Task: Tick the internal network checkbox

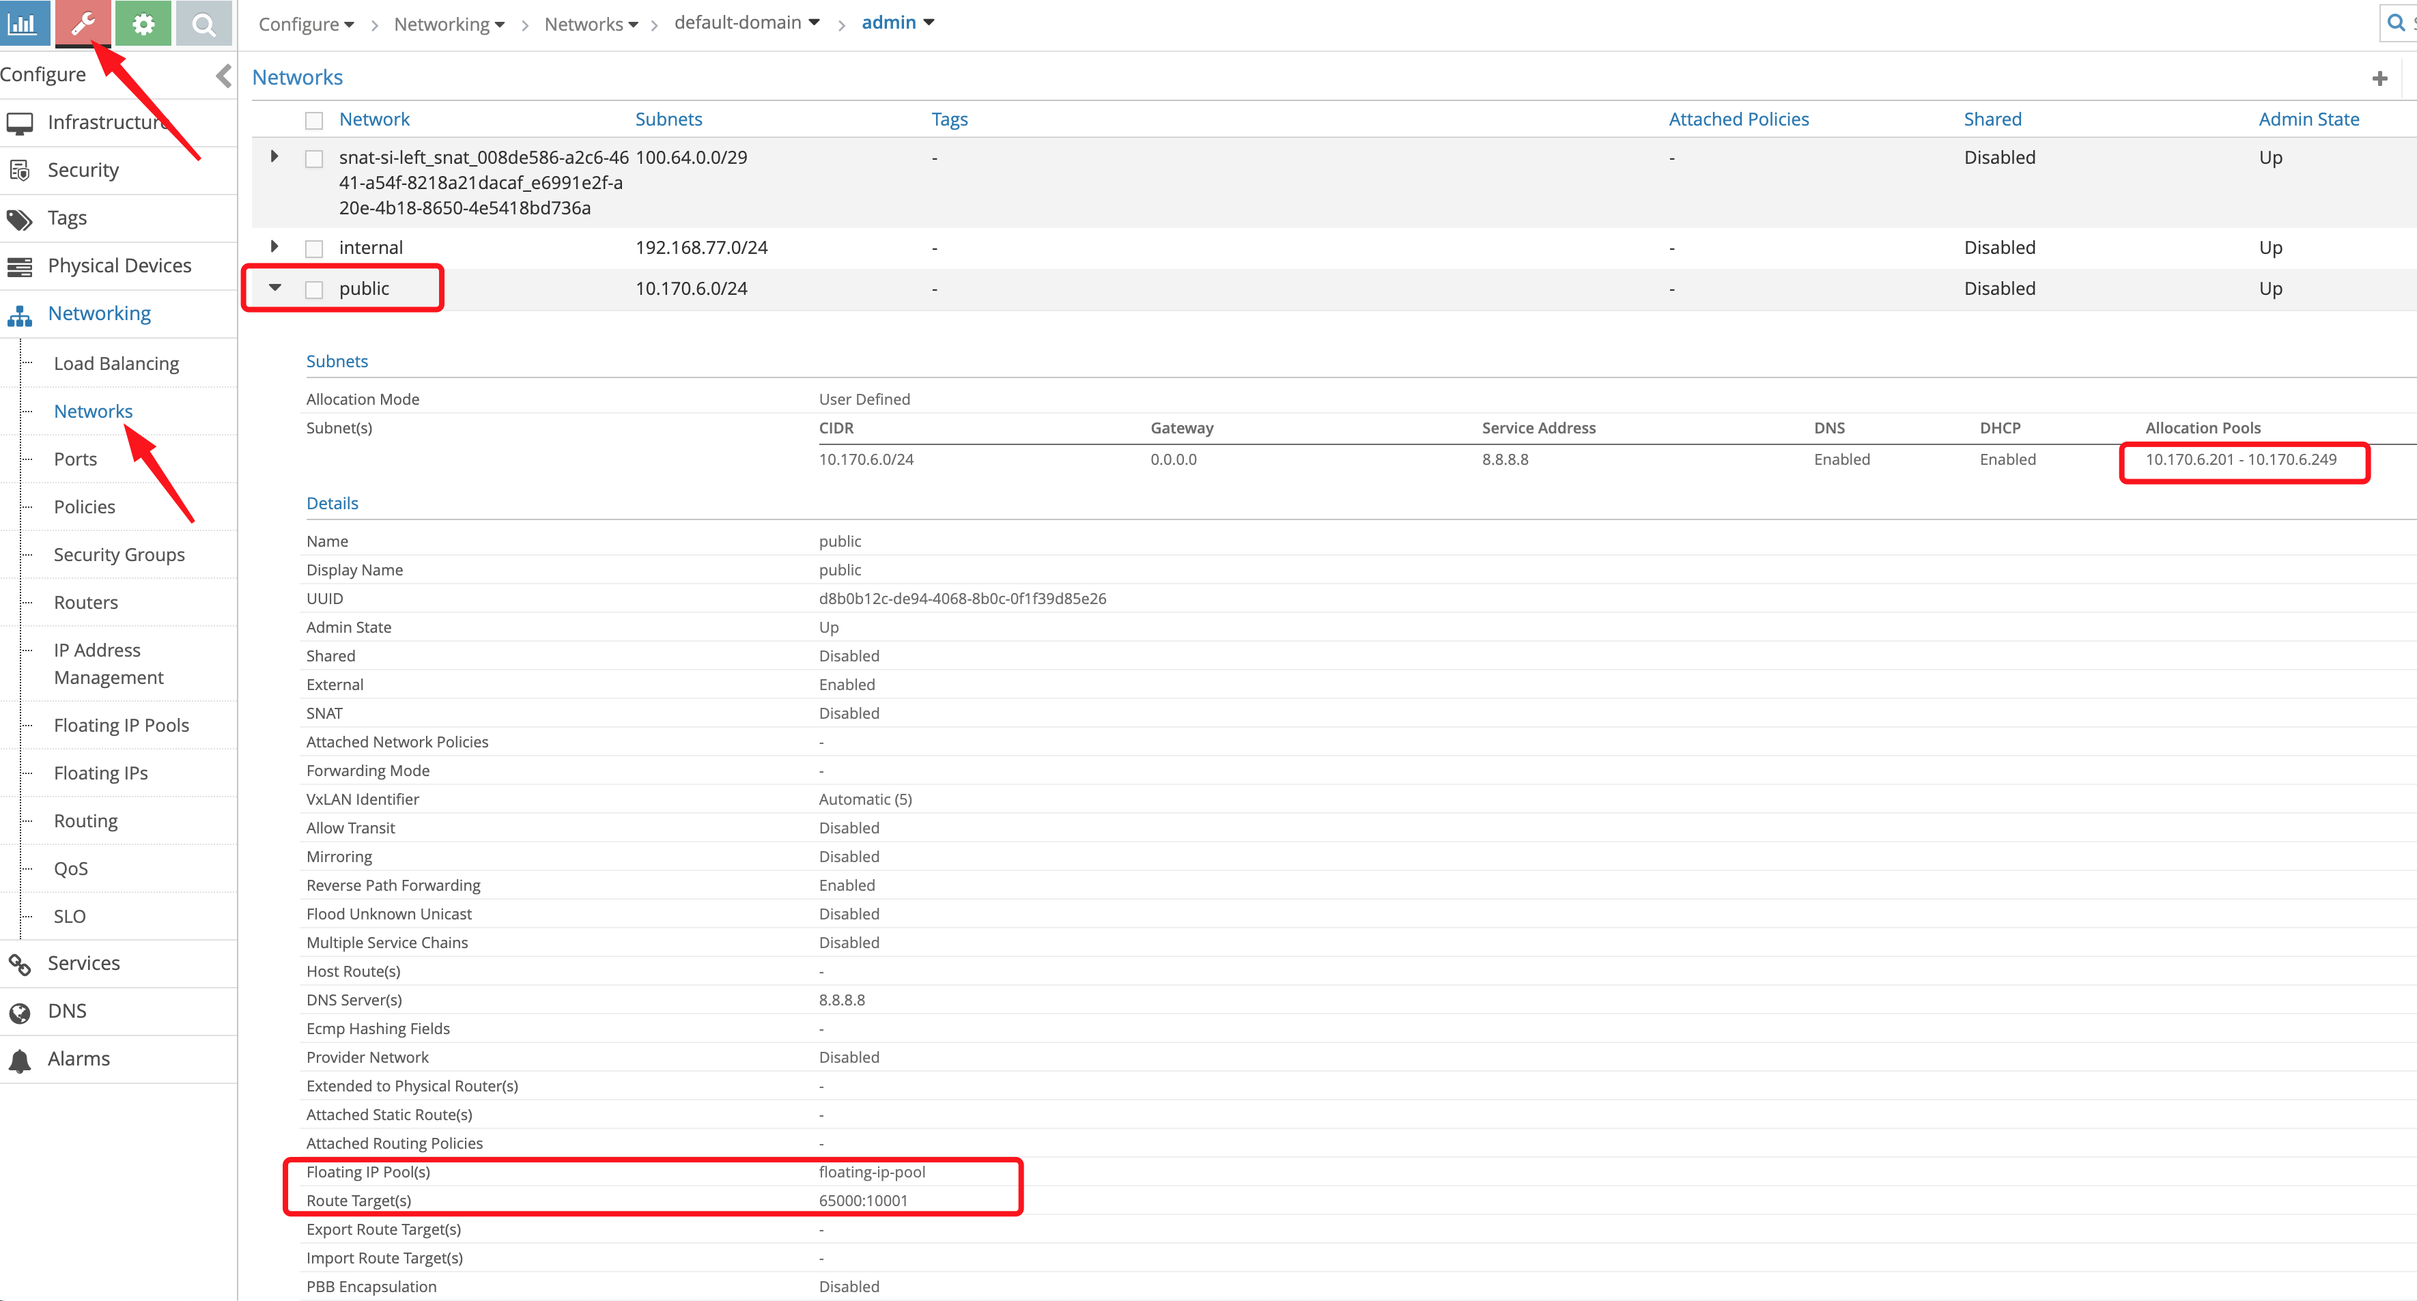Action: 314,248
